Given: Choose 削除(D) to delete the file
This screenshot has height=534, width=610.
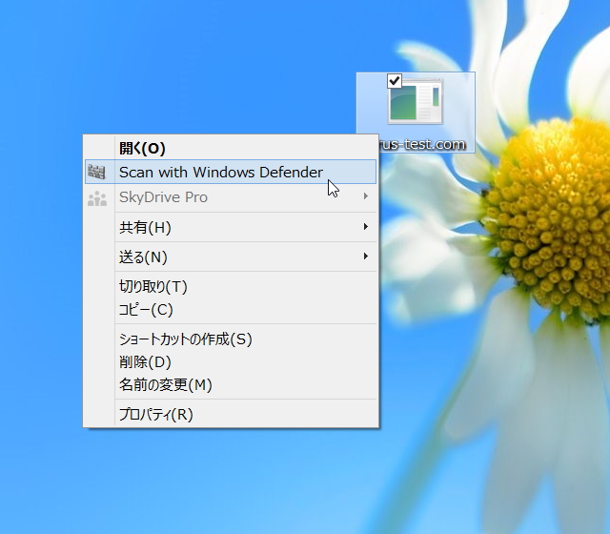Looking at the screenshot, I should pyautogui.click(x=231, y=362).
